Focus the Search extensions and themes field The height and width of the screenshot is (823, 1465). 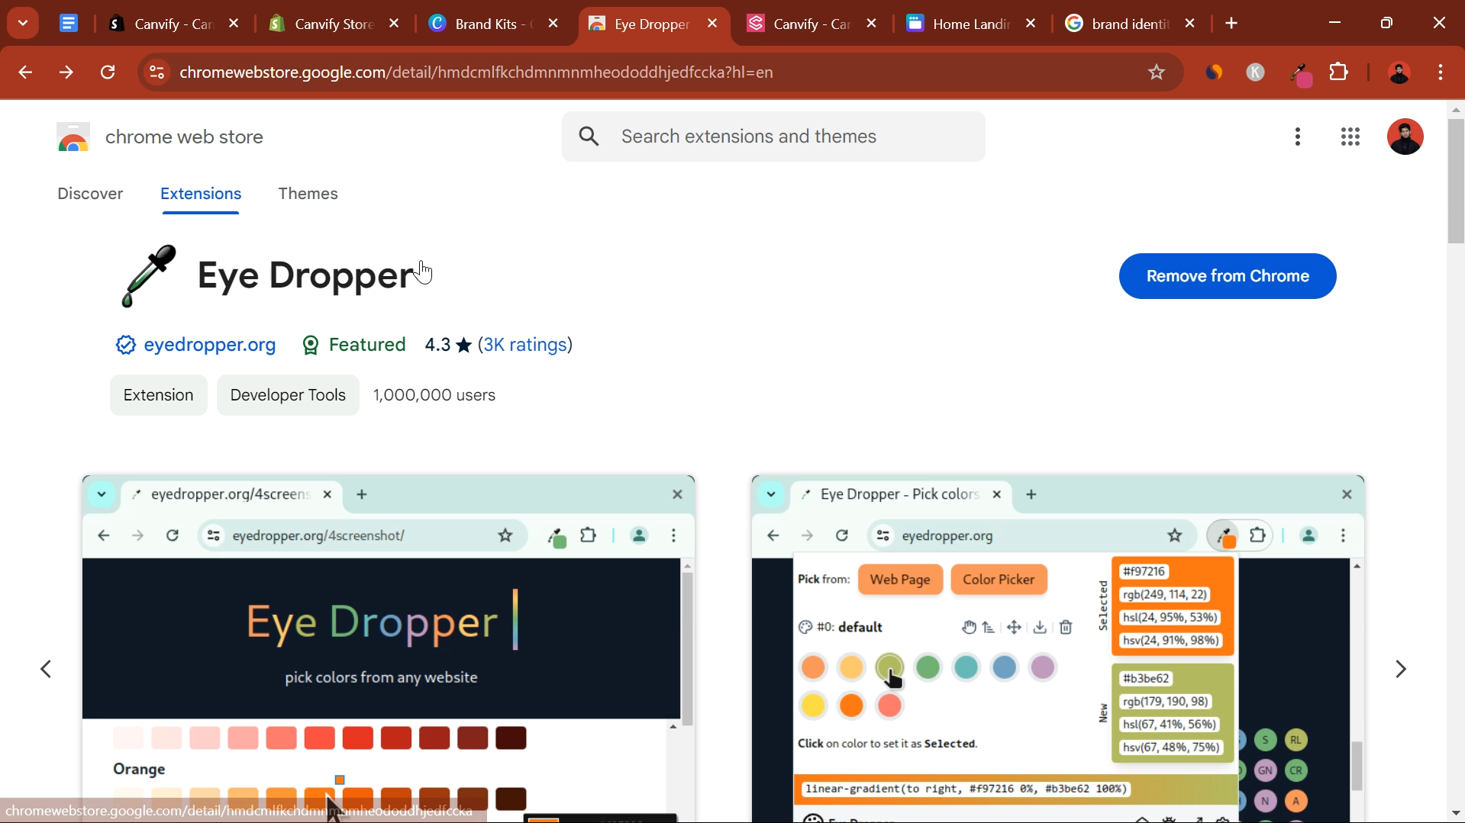tap(773, 137)
